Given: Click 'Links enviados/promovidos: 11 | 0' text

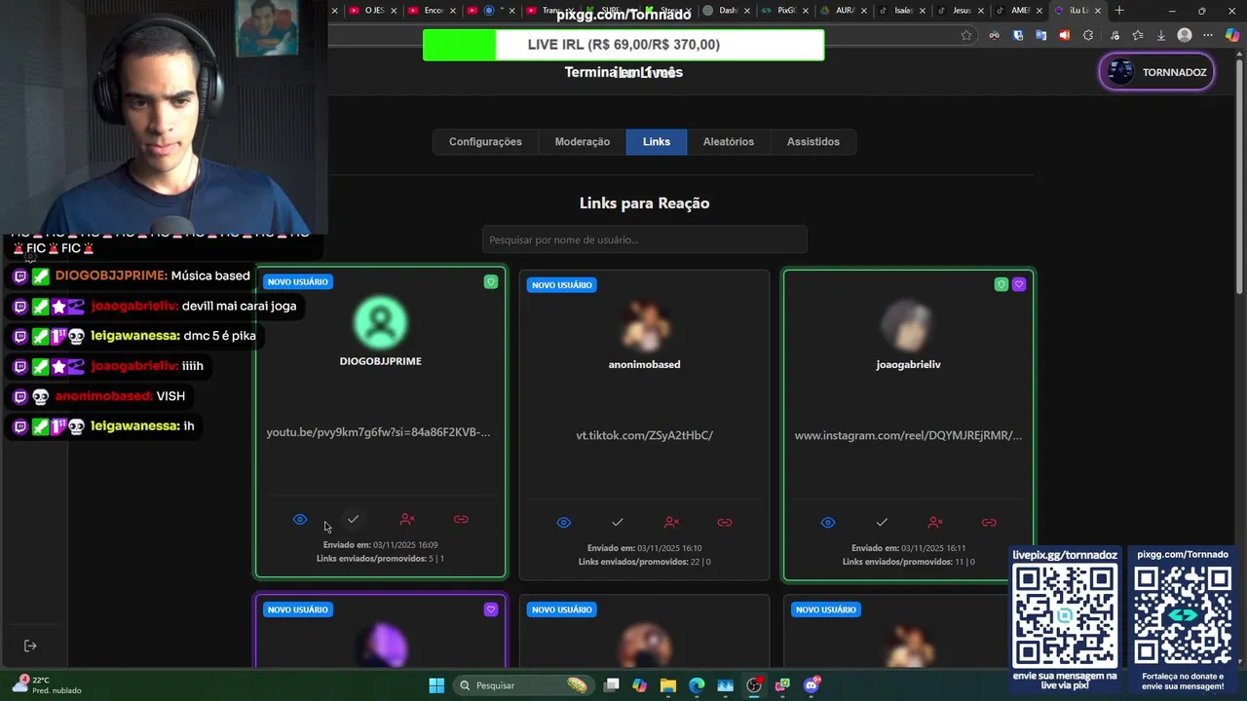Looking at the screenshot, I should tap(908, 562).
